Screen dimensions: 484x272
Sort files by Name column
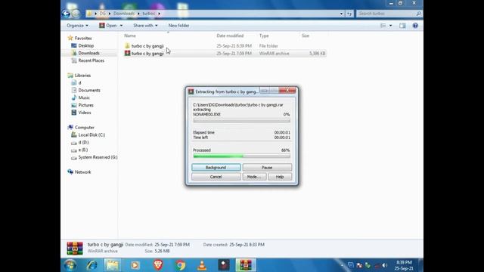coord(130,36)
